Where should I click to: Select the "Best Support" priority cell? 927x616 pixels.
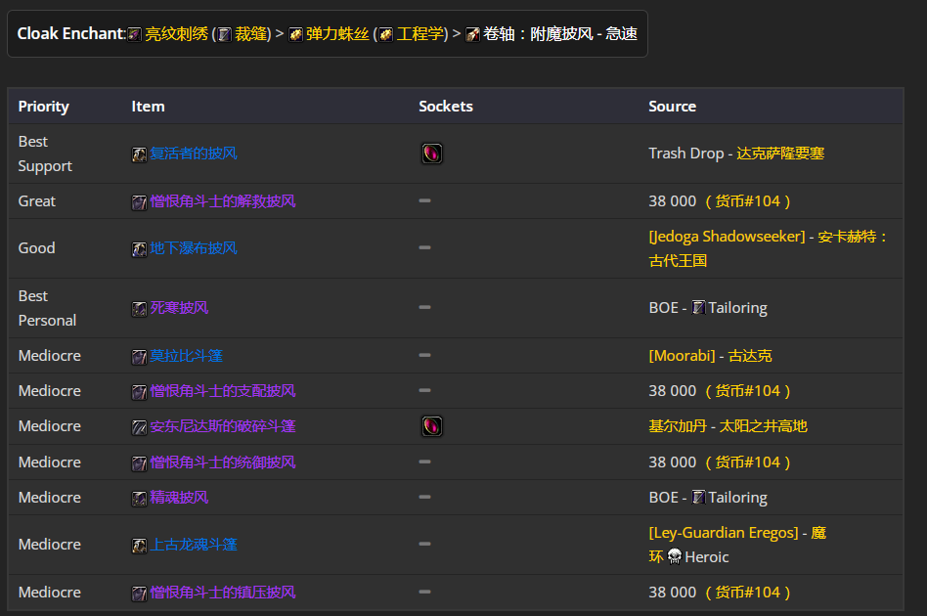pyautogui.click(x=45, y=154)
